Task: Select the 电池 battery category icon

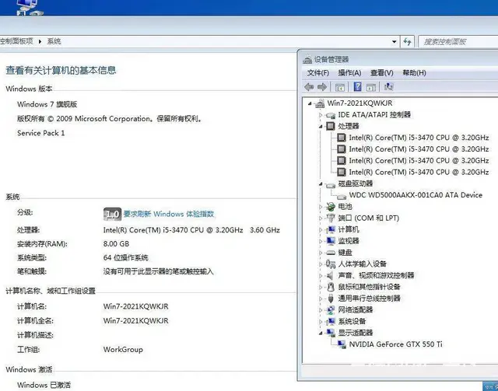Action: 331,207
